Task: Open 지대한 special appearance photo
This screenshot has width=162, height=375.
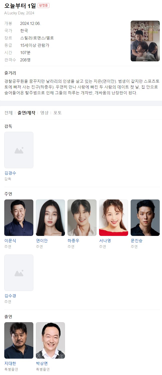Action: (x=19, y=340)
